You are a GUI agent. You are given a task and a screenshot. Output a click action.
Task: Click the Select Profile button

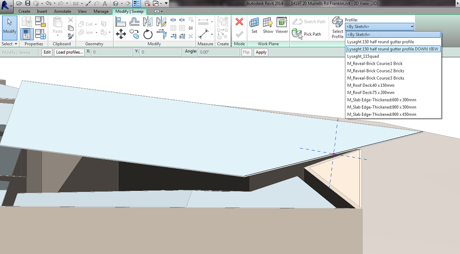(337, 28)
